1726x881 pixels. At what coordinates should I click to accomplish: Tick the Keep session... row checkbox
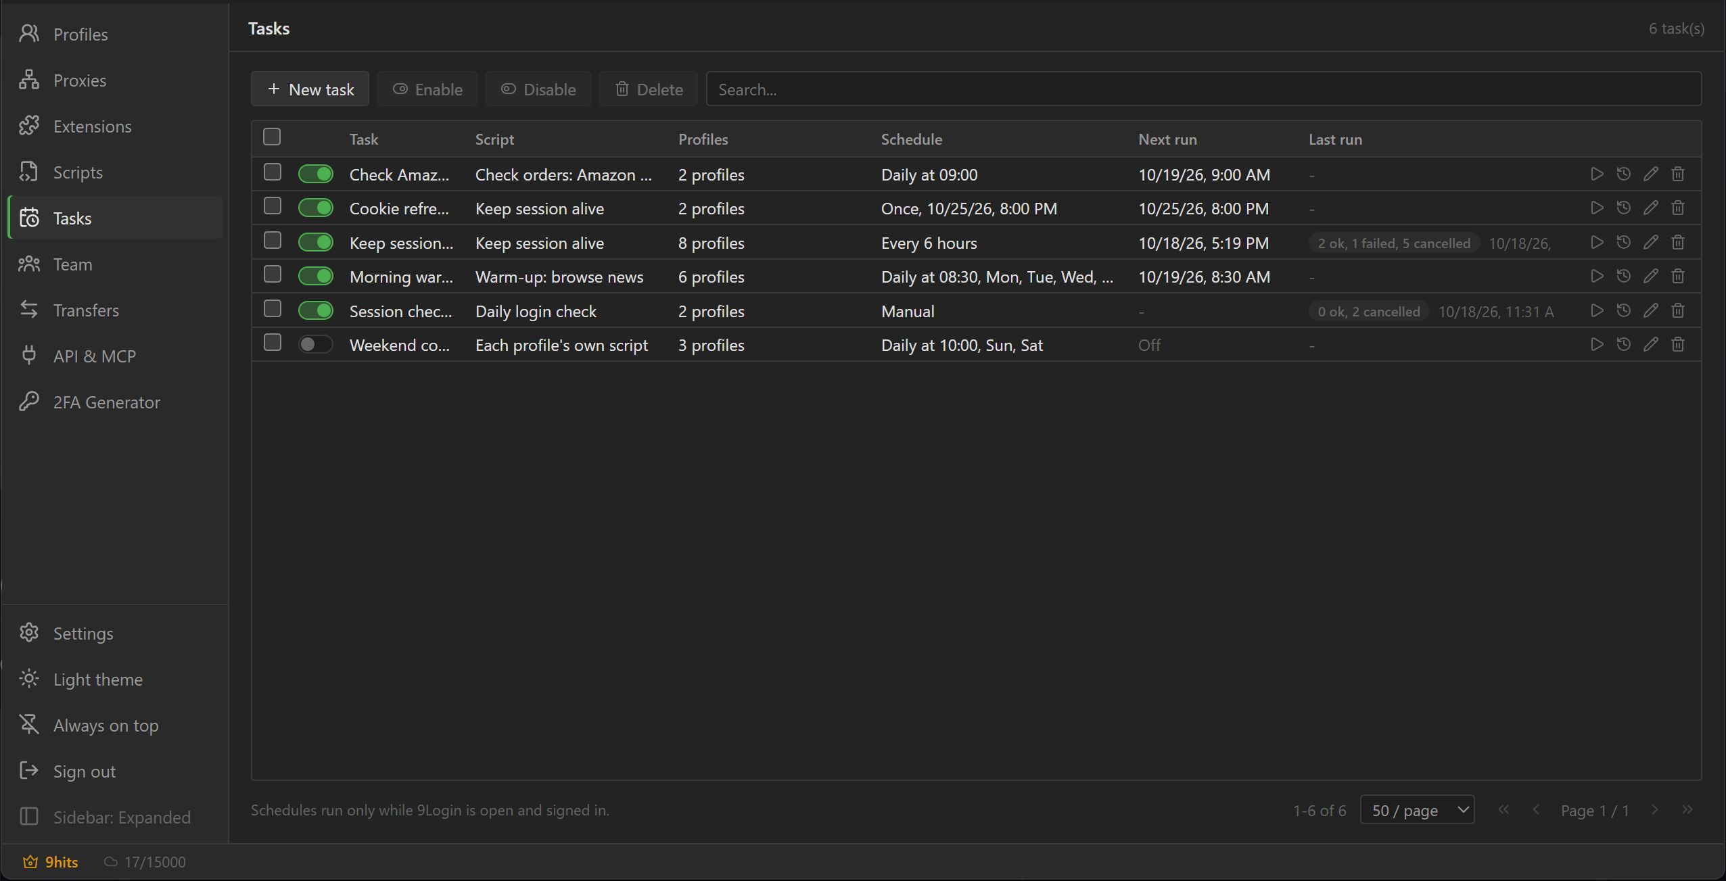click(273, 241)
